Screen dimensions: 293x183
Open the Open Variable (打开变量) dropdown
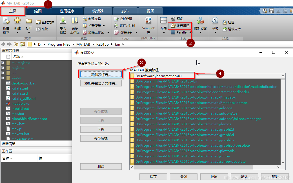click(x=104, y=26)
